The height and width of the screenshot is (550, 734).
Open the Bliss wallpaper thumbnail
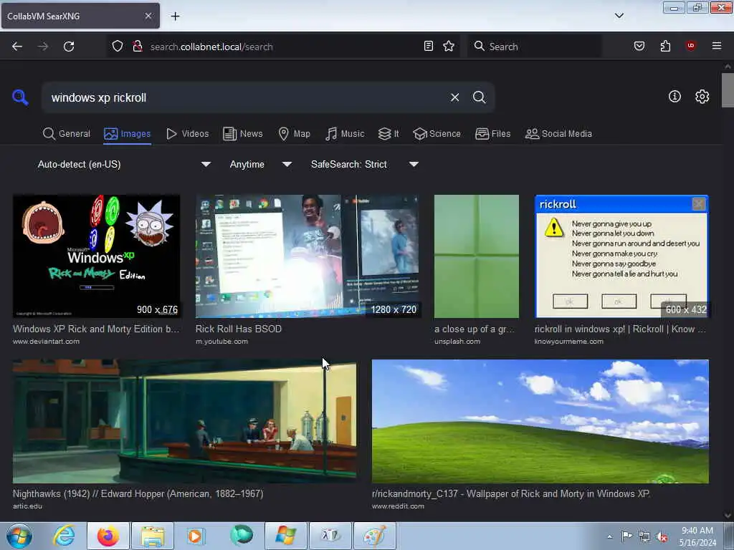pyautogui.click(x=540, y=421)
